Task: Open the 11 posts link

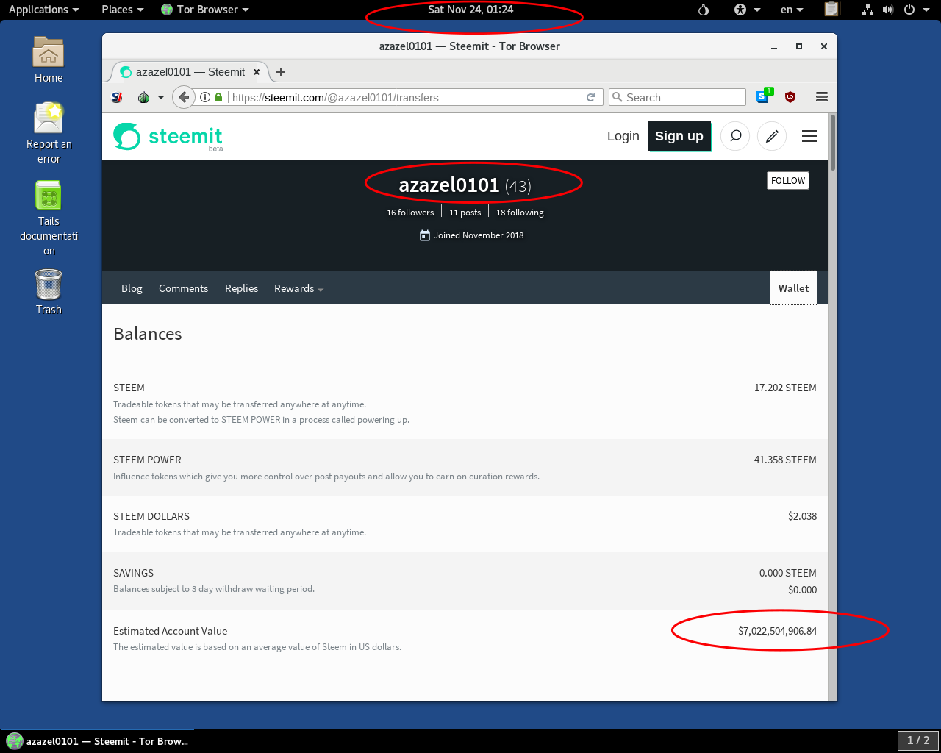Action: [x=465, y=213]
